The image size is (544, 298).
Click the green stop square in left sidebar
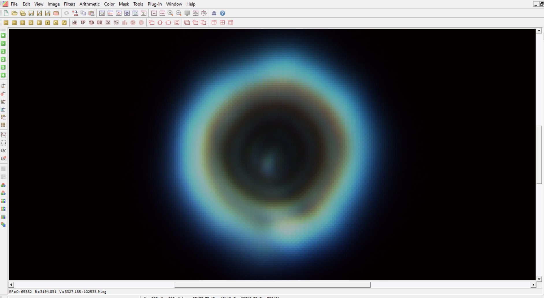click(3, 35)
